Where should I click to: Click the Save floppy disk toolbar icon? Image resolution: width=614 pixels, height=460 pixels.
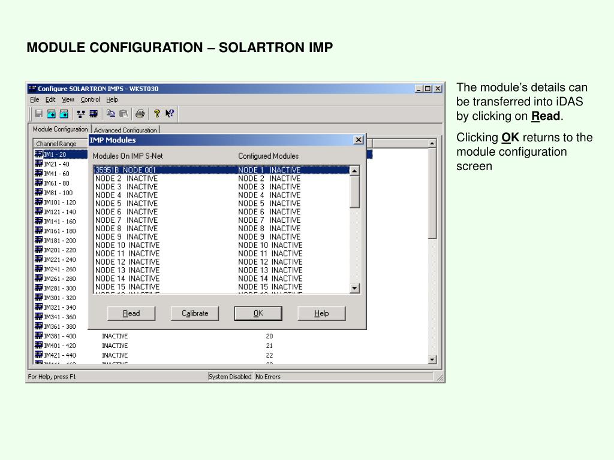point(39,114)
